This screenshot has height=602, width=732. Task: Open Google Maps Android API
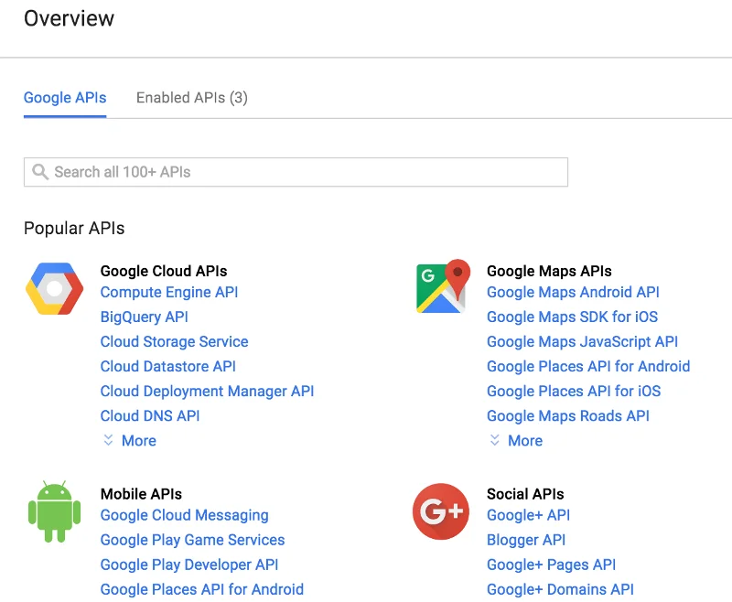pyautogui.click(x=574, y=292)
